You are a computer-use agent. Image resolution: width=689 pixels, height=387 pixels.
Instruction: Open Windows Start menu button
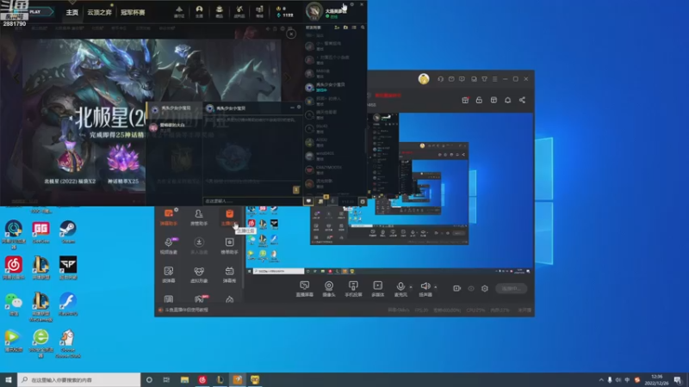tap(8, 380)
